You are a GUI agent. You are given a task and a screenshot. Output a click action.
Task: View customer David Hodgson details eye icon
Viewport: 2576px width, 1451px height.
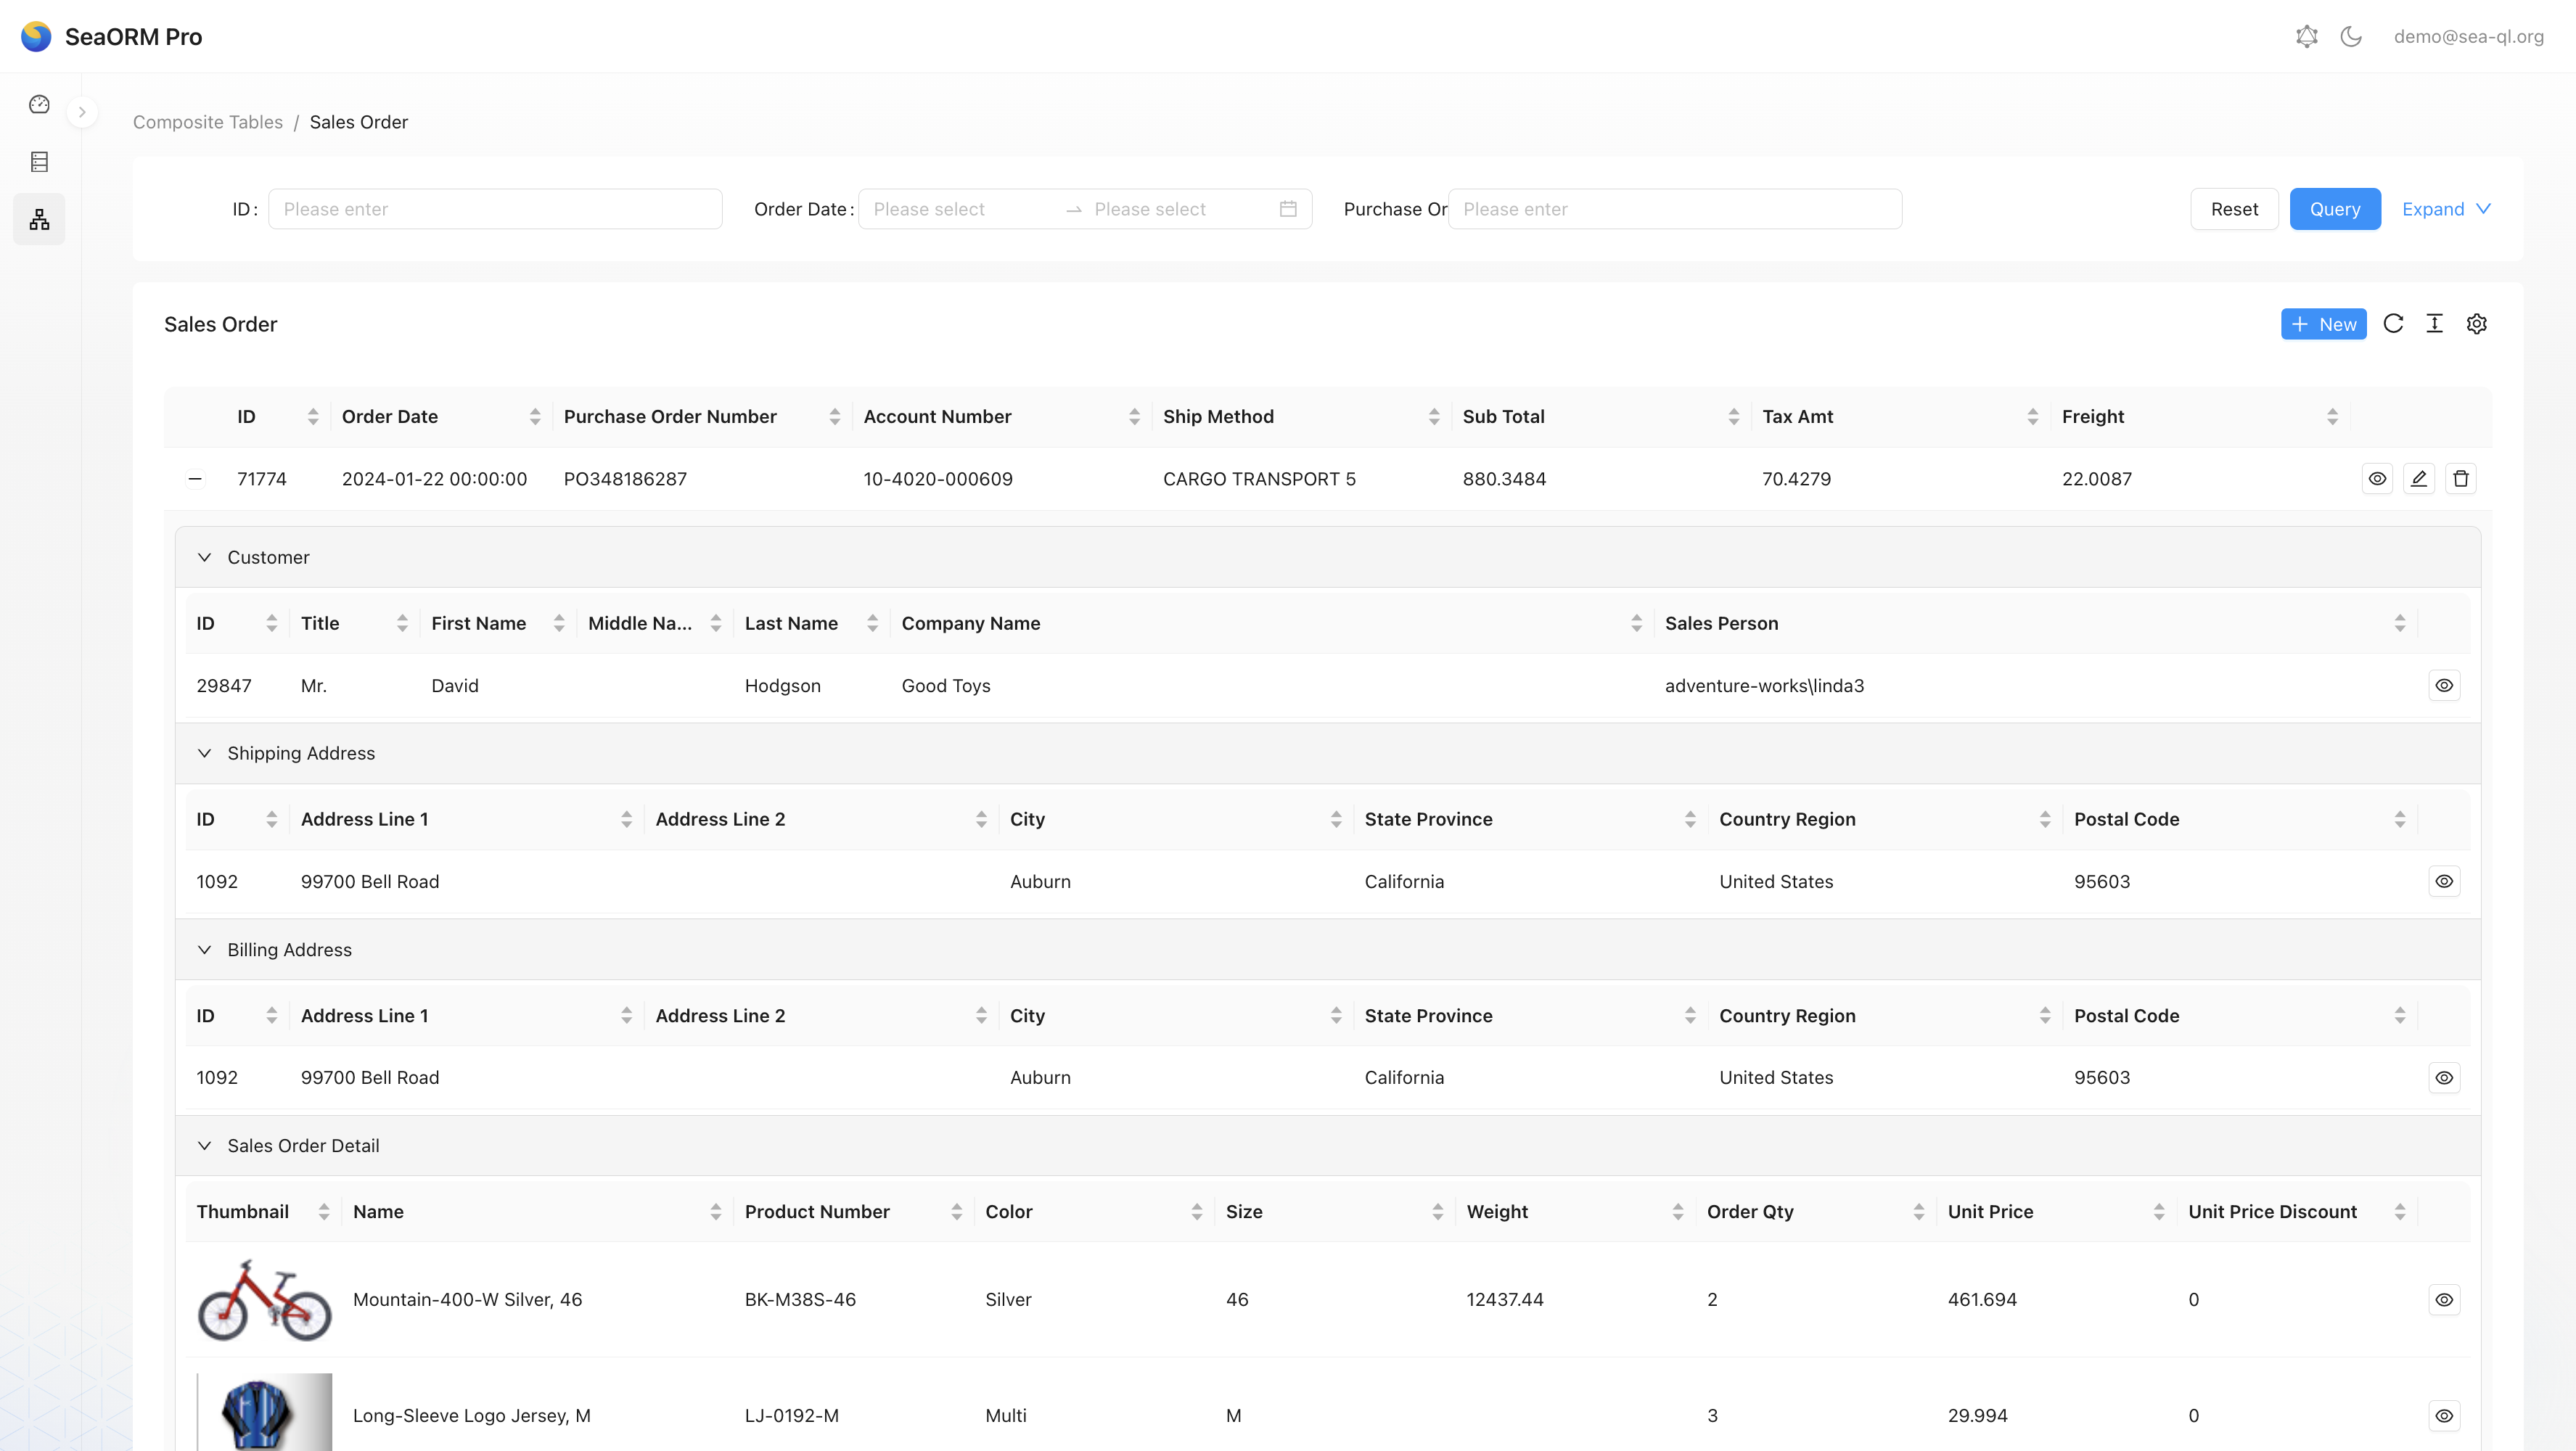pos(2444,686)
